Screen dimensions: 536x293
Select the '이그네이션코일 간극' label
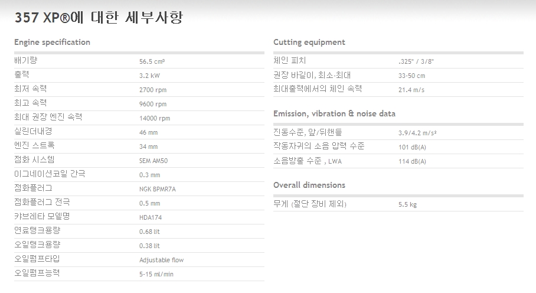(50, 174)
